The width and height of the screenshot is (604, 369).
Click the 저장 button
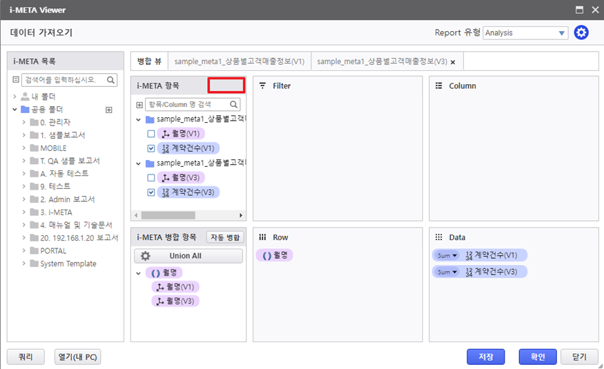point(486,357)
